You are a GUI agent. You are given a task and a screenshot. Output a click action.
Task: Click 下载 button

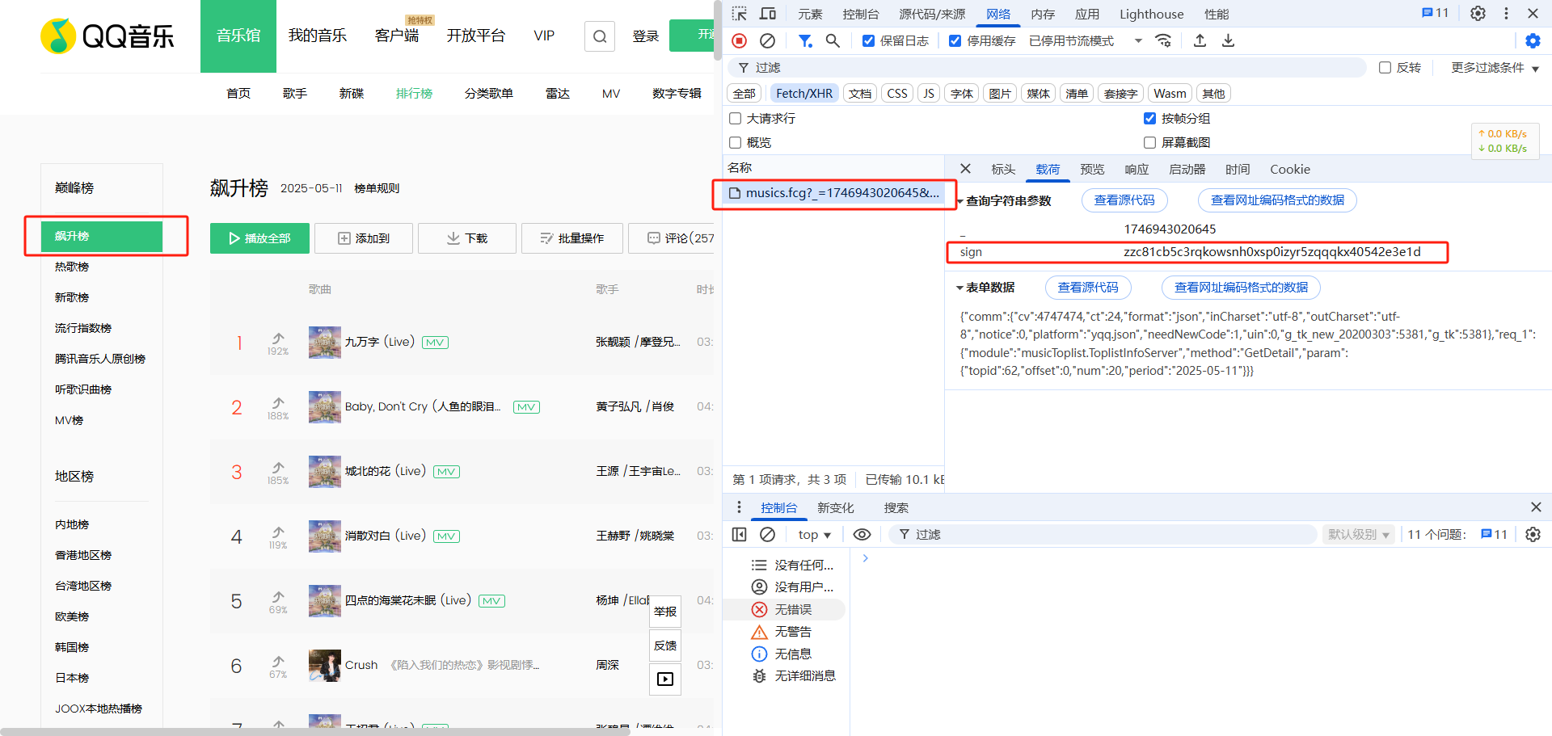tap(467, 238)
